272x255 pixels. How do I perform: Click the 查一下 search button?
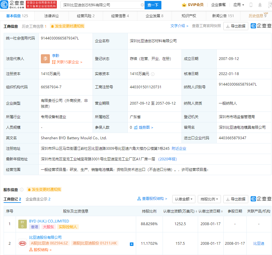153,5
